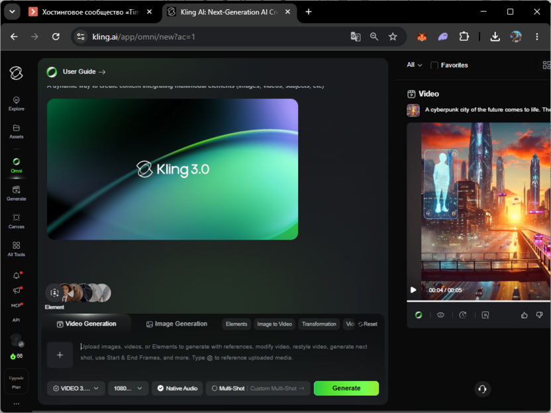Click the Omni icon under the video
This screenshot has height=413, width=551.
point(419,315)
